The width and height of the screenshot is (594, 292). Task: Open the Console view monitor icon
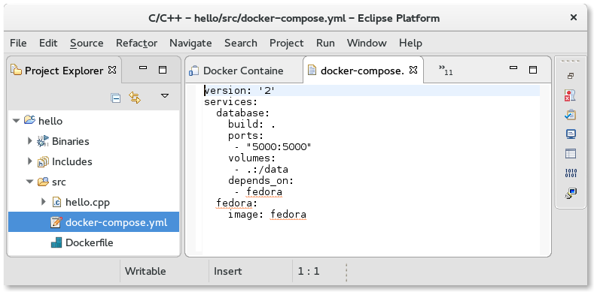[x=571, y=134]
